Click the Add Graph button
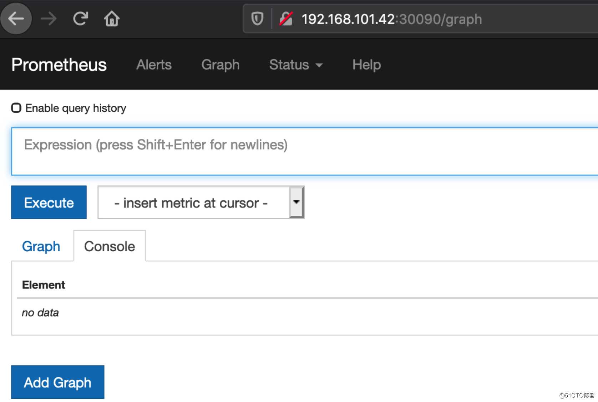Screen dimensions: 598x402 (x=57, y=382)
